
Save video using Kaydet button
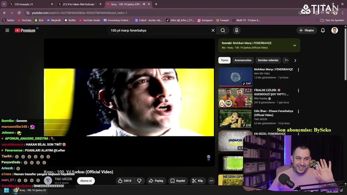pos(178,181)
